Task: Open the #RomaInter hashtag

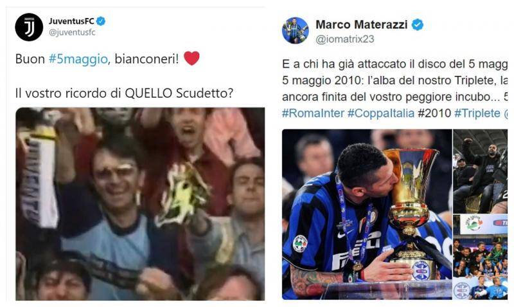Action: [313, 113]
